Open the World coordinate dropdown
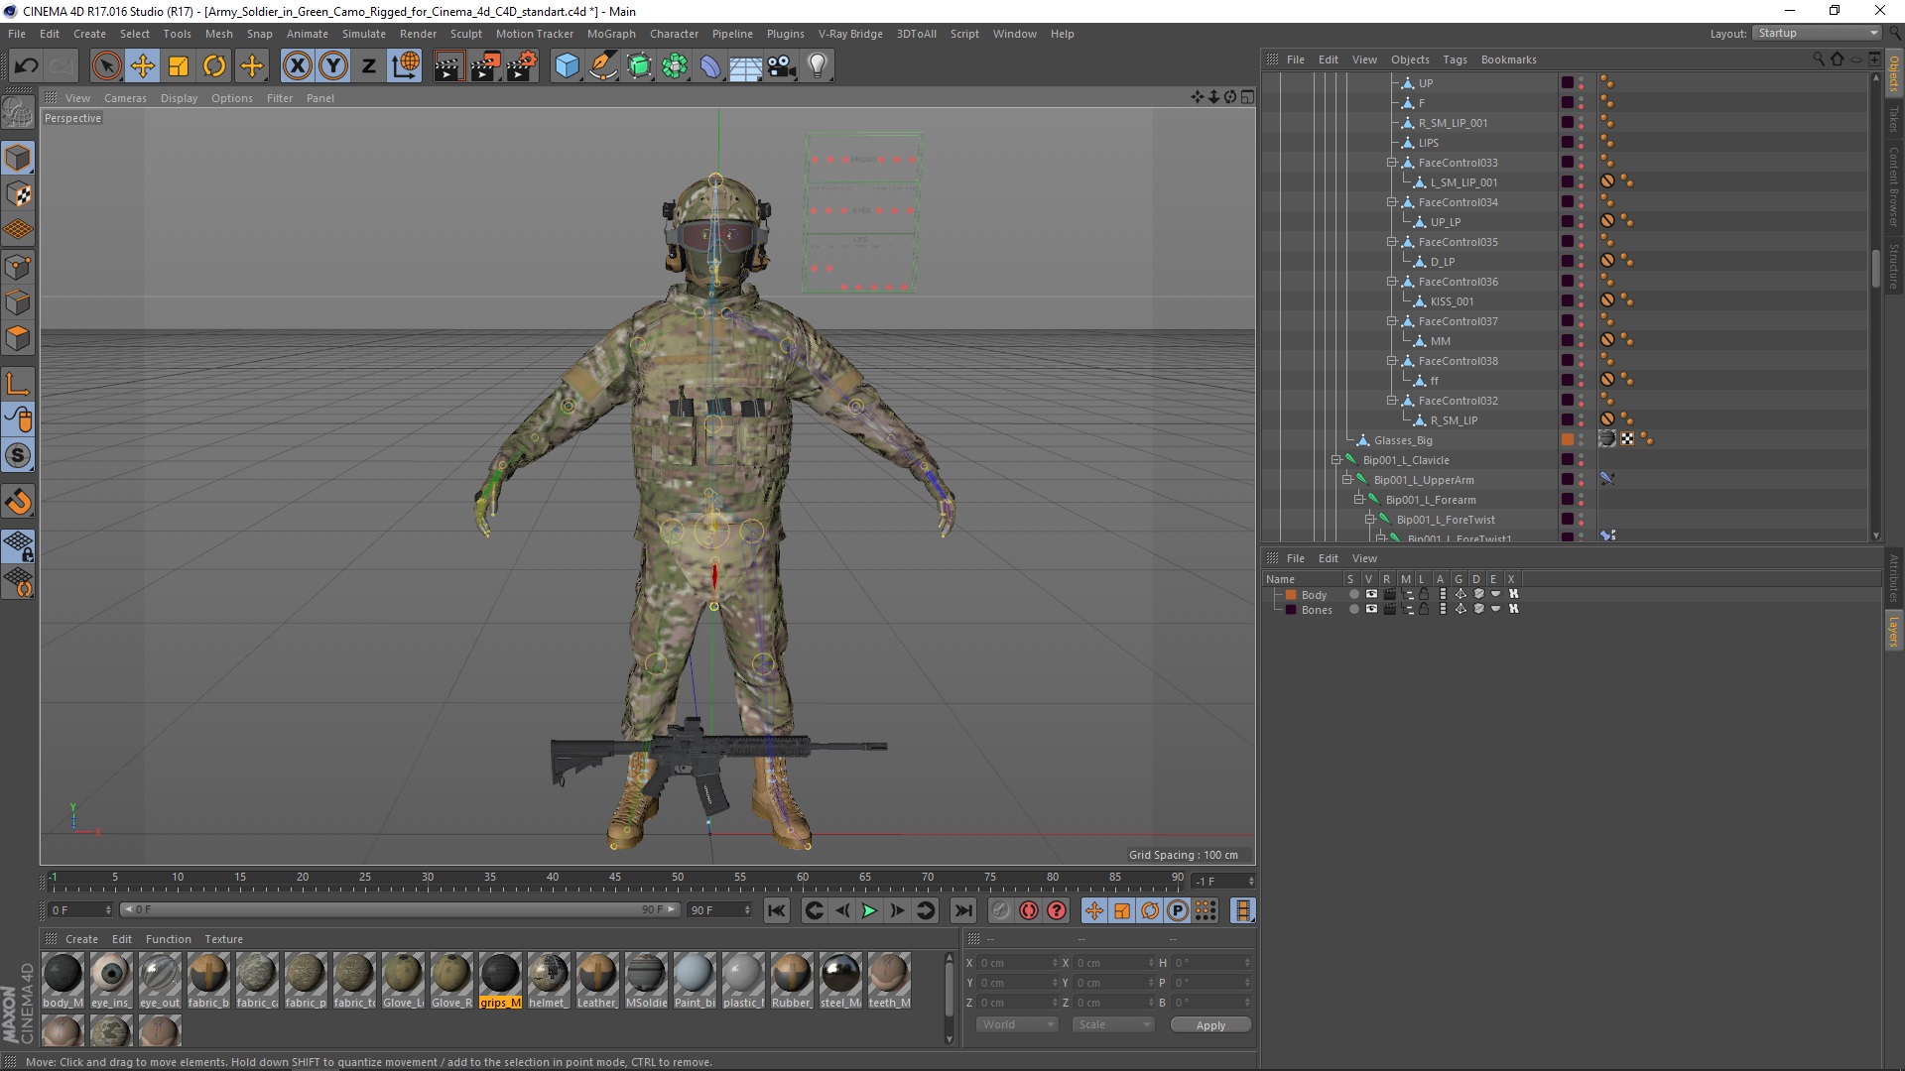The image size is (1905, 1071). point(1019,1024)
